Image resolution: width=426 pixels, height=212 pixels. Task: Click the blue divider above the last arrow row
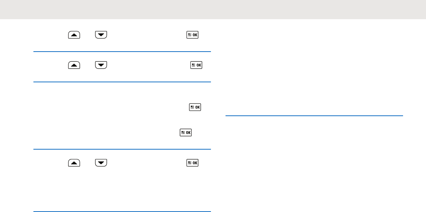122,150
